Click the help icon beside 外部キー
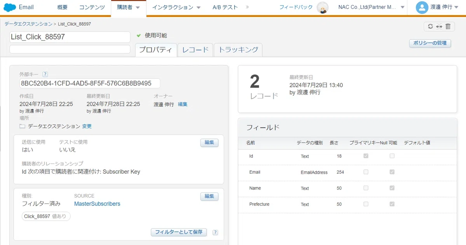The width and height of the screenshot is (466, 245). (45, 74)
